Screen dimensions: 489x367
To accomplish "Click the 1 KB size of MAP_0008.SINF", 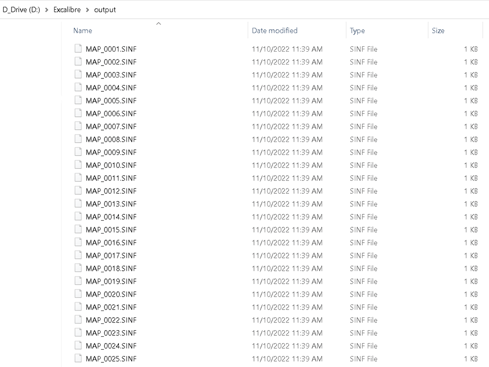I will coord(471,139).
